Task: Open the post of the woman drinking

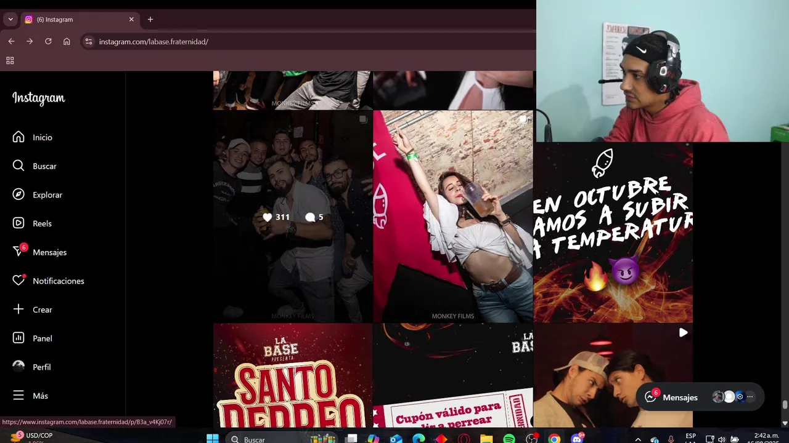Action: click(453, 217)
